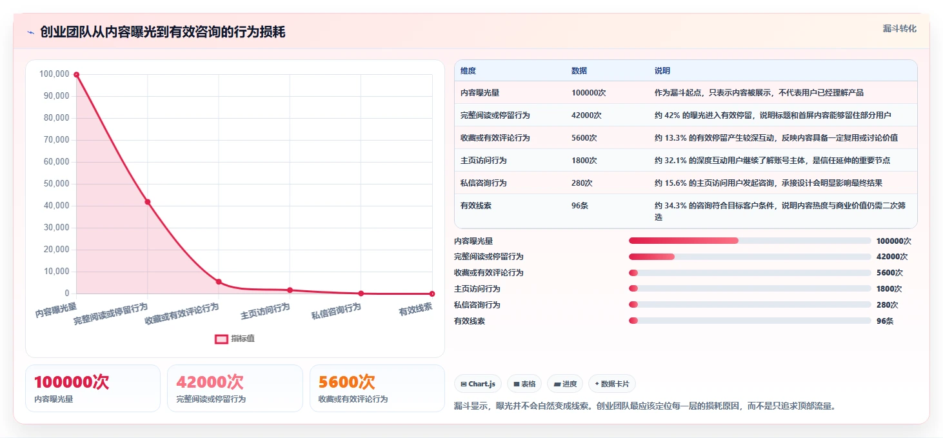The height and width of the screenshot is (438, 943).
Task: Click the 50,000 y-axis label
Action: click(x=56, y=184)
